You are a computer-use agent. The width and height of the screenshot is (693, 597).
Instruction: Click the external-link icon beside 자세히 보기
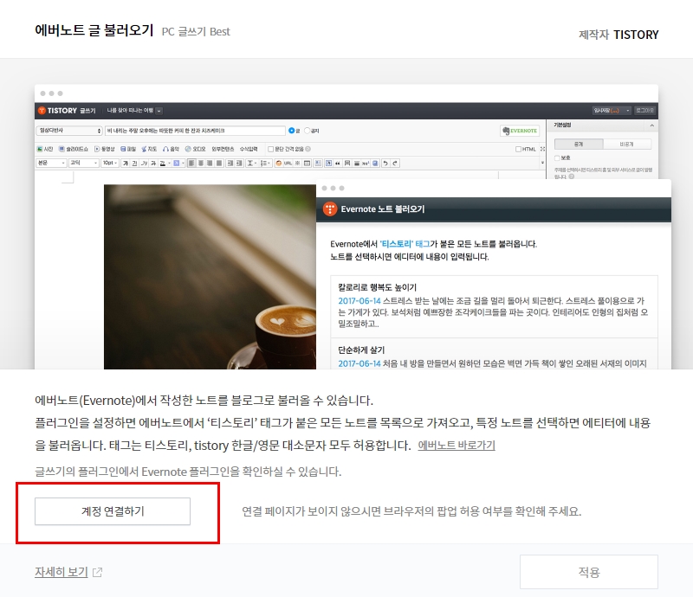point(98,573)
